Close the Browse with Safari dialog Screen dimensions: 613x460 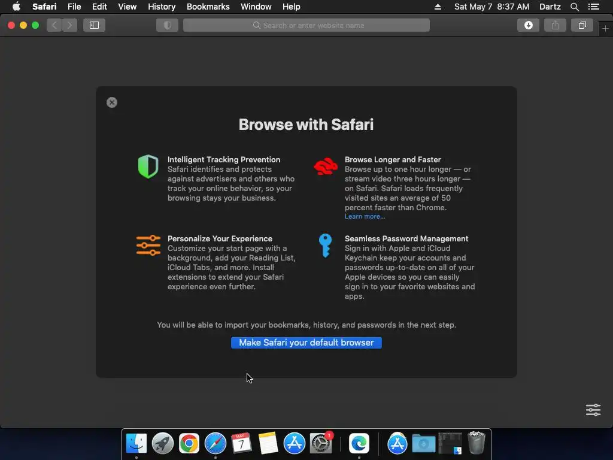pyautogui.click(x=112, y=102)
